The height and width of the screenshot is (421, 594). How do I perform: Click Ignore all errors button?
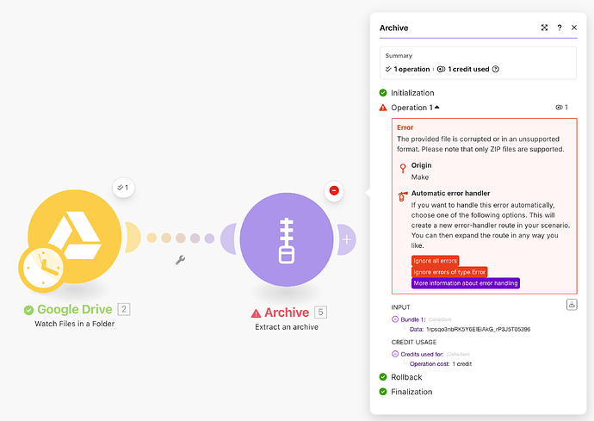click(x=435, y=261)
